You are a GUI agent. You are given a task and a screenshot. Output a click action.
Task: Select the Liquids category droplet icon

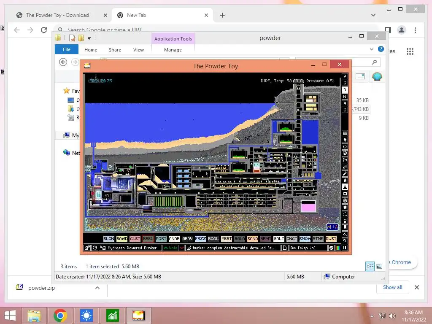pos(345,180)
